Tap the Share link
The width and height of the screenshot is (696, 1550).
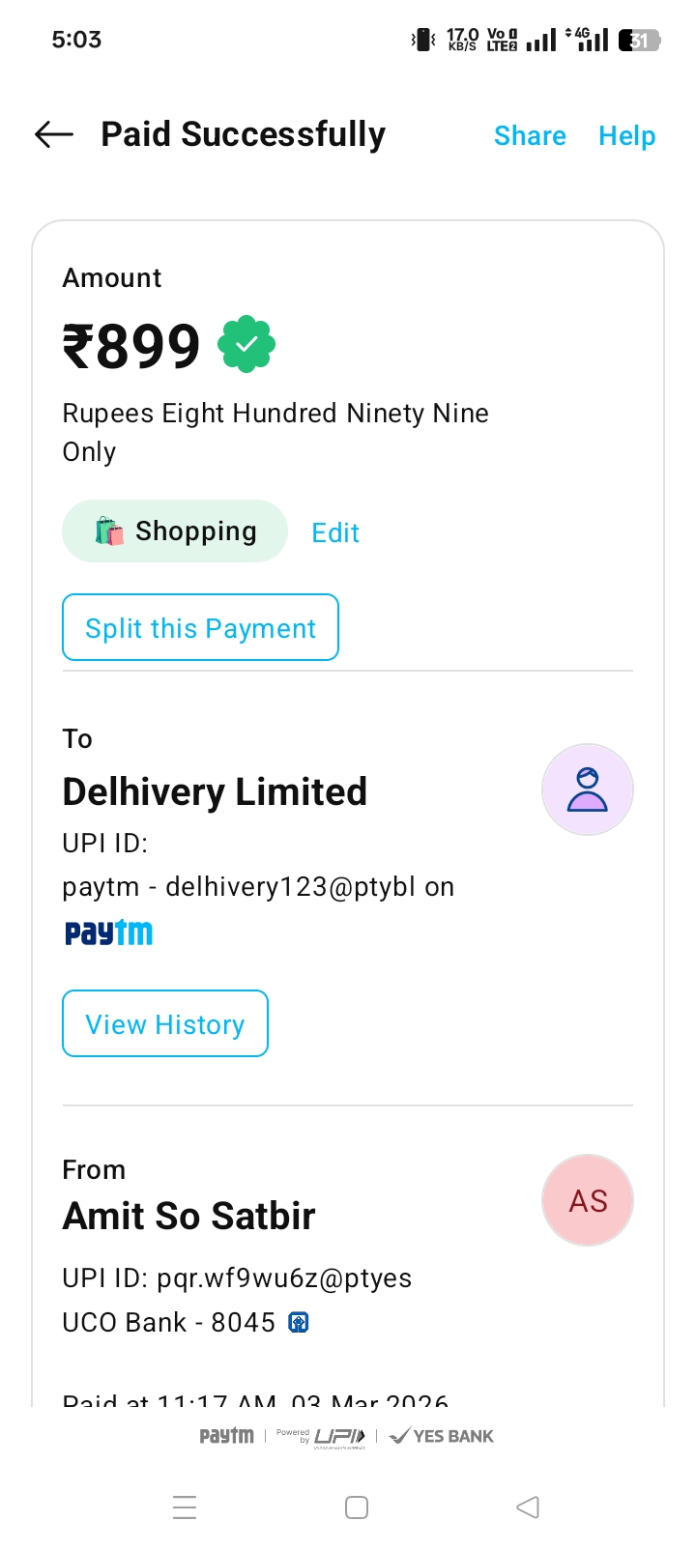[x=530, y=136]
